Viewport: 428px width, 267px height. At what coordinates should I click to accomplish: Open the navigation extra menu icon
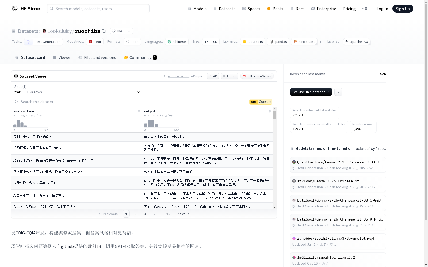coord(365,9)
